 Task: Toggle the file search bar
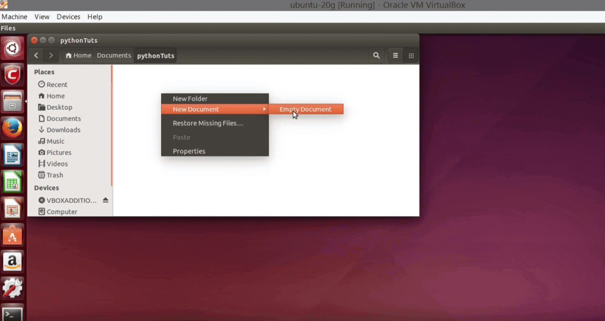point(376,55)
